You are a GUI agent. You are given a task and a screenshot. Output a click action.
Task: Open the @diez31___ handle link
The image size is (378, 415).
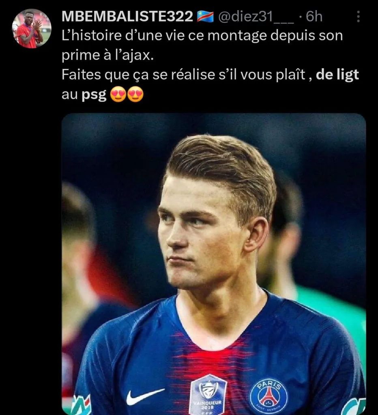click(256, 17)
